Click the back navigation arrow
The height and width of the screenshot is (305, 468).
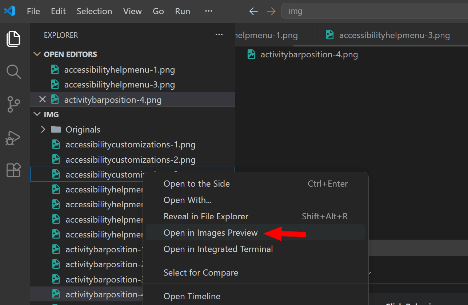pyautogui.click(x=253, y=11)
